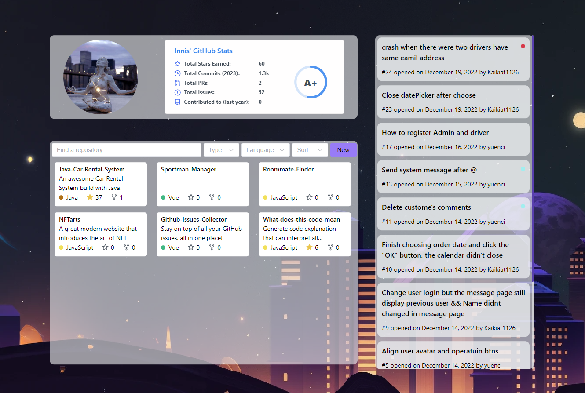Open issue Delete custome's comments

[x=453, y=214]
